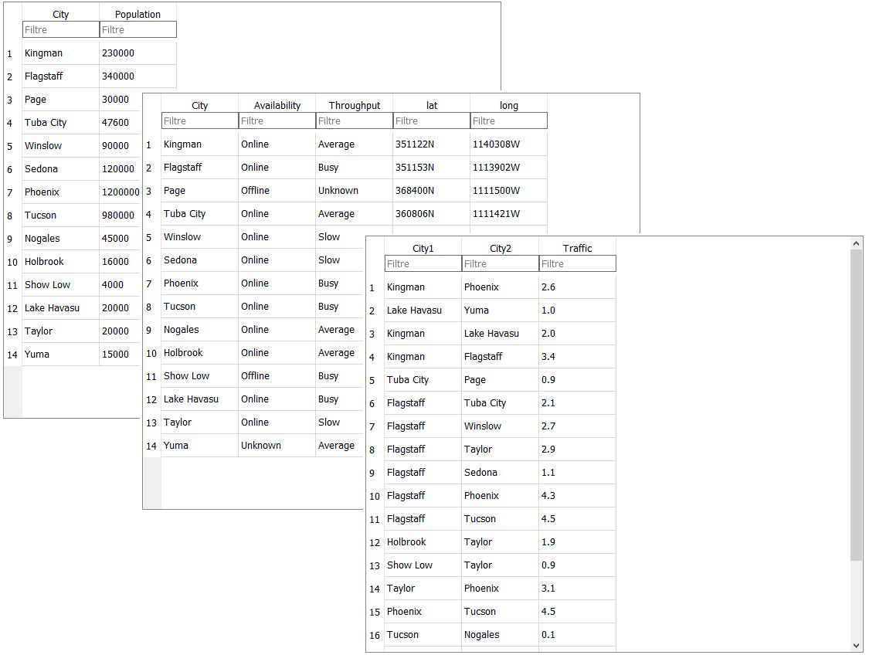Click the Population column header

(x=137, y=14)
